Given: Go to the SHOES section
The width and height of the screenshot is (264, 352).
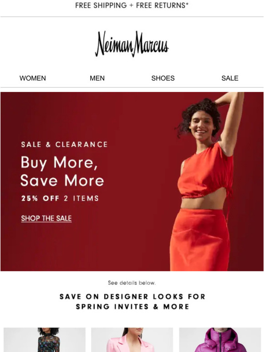Looking at the screenshot, I should pyautogui.click(x=163, y=78).
